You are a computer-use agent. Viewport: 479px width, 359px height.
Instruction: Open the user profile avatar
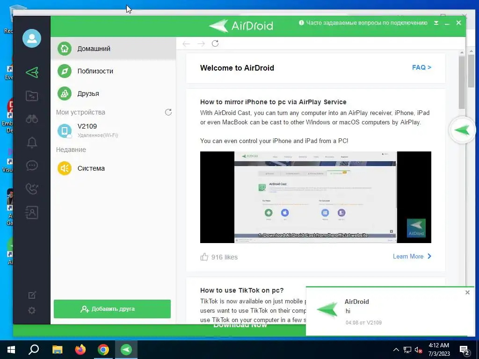(x=32, y=38)
